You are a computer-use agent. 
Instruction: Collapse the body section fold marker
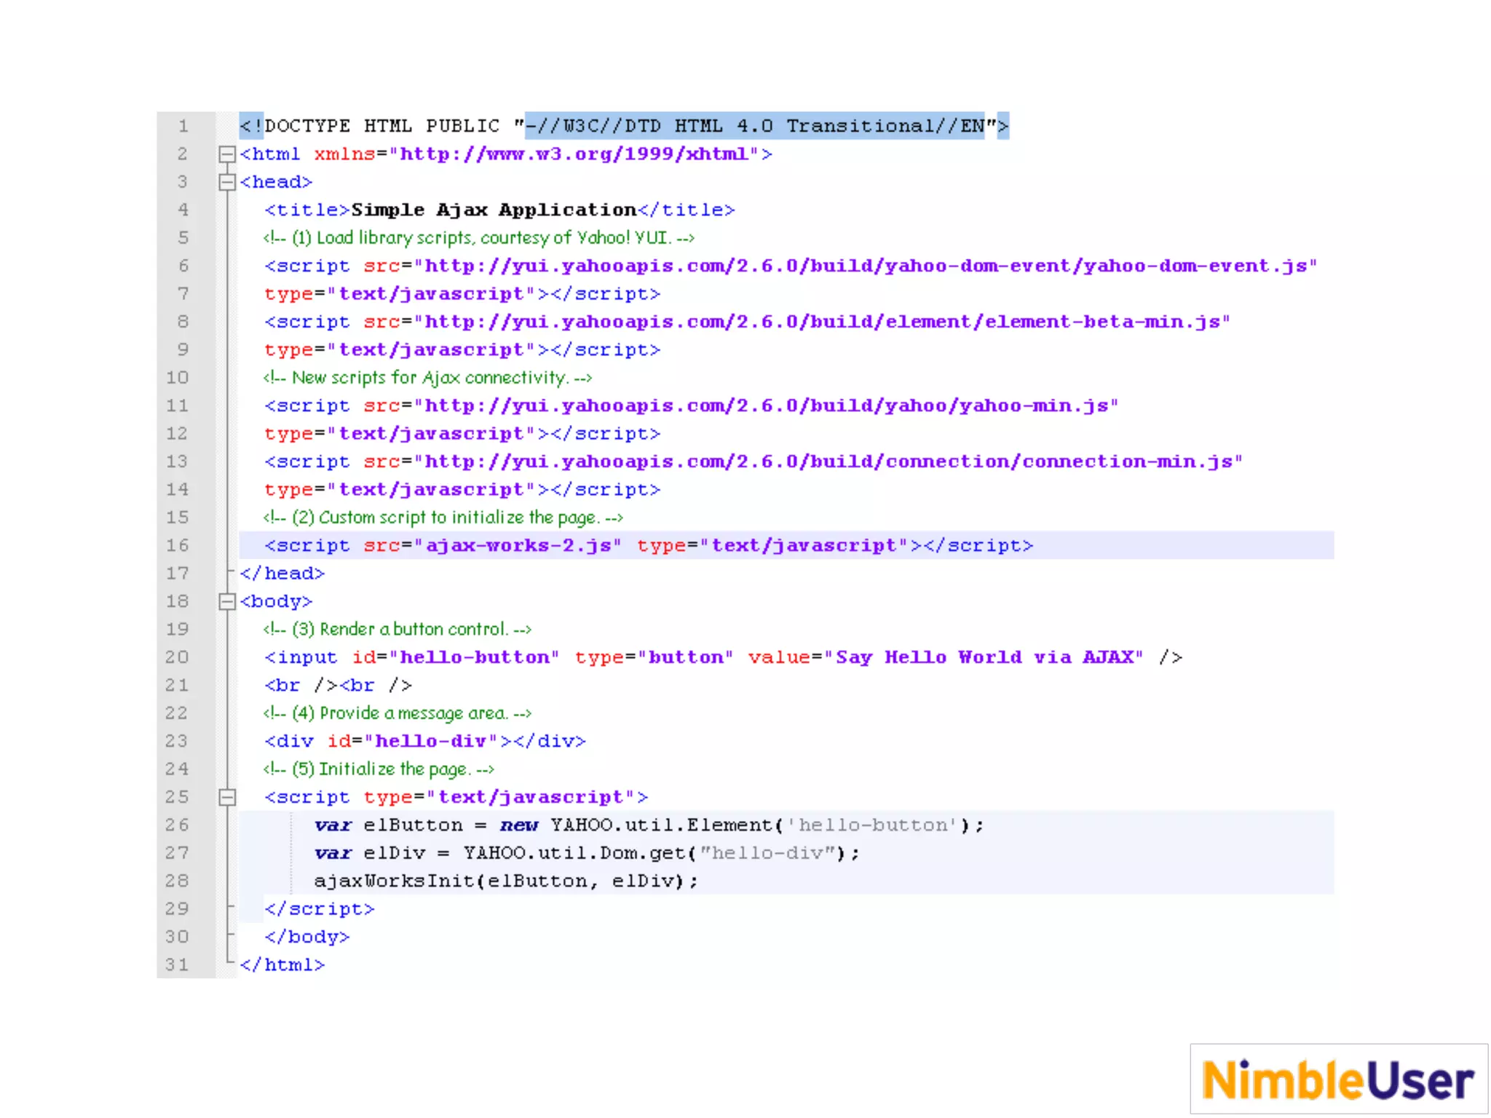(x=227, y=601)
